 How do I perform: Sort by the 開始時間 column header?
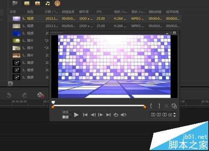pyautogui.click(x=155, y=12)
